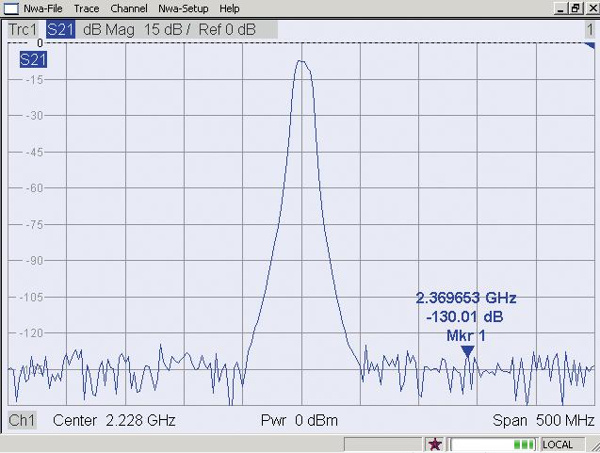
Task: Select the 15 dB / scale setting
Action: tap(167, 29)
